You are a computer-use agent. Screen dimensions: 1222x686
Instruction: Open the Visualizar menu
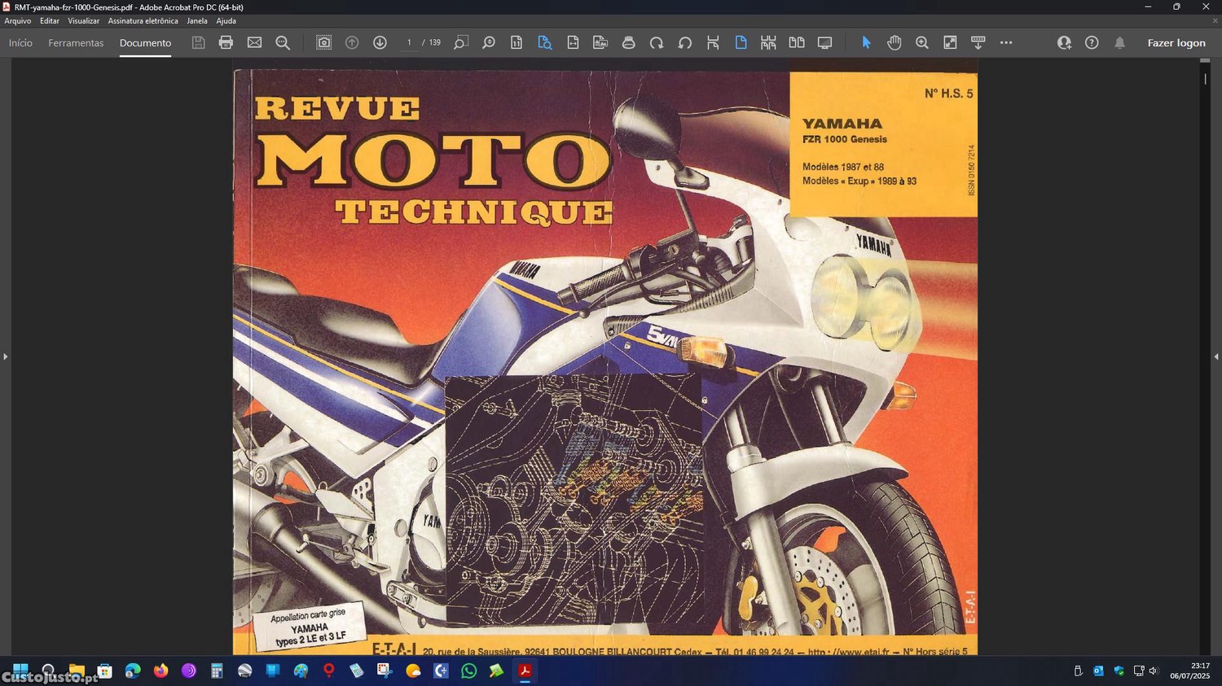tap(83, 21)
